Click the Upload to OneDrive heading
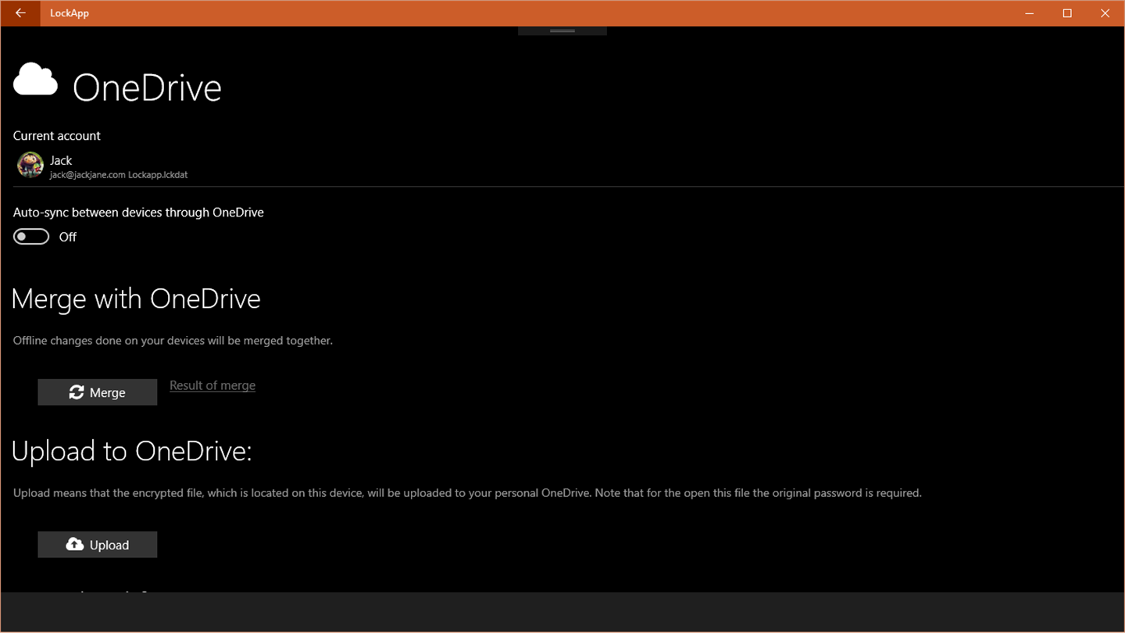Viewport: 1125px width, 633px height. click(132, 451)
